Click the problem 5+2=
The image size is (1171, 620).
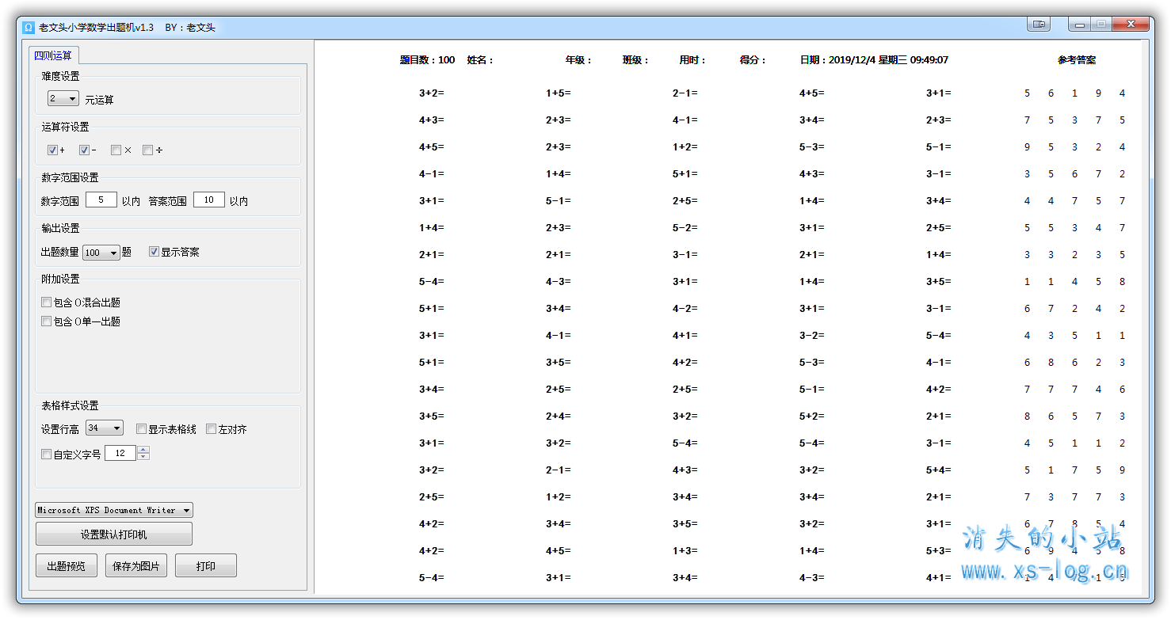(x=812, y=417)
